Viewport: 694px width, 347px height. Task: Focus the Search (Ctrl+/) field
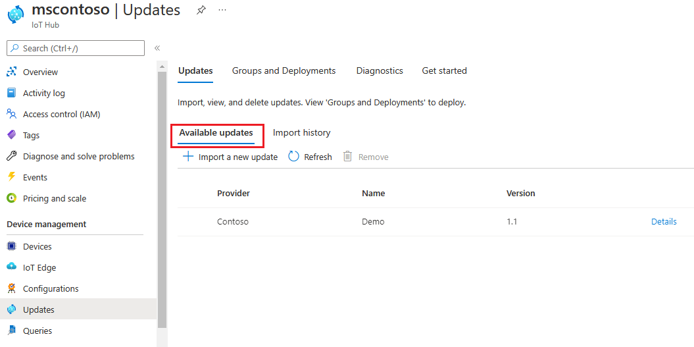(76, 48)
